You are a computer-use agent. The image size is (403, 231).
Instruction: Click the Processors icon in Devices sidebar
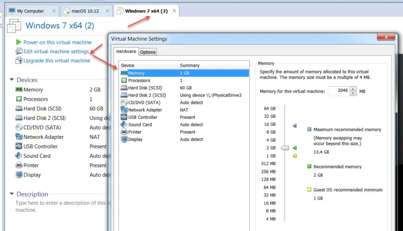click(19, 99)
